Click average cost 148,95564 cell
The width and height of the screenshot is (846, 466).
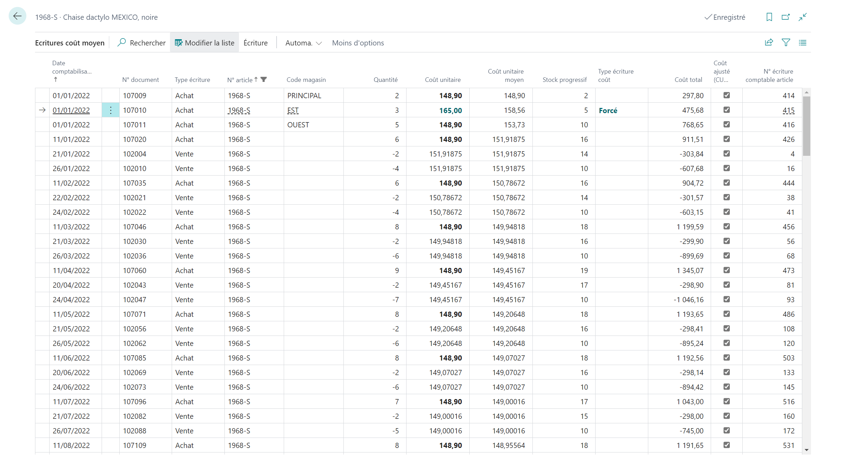point(501,445)
